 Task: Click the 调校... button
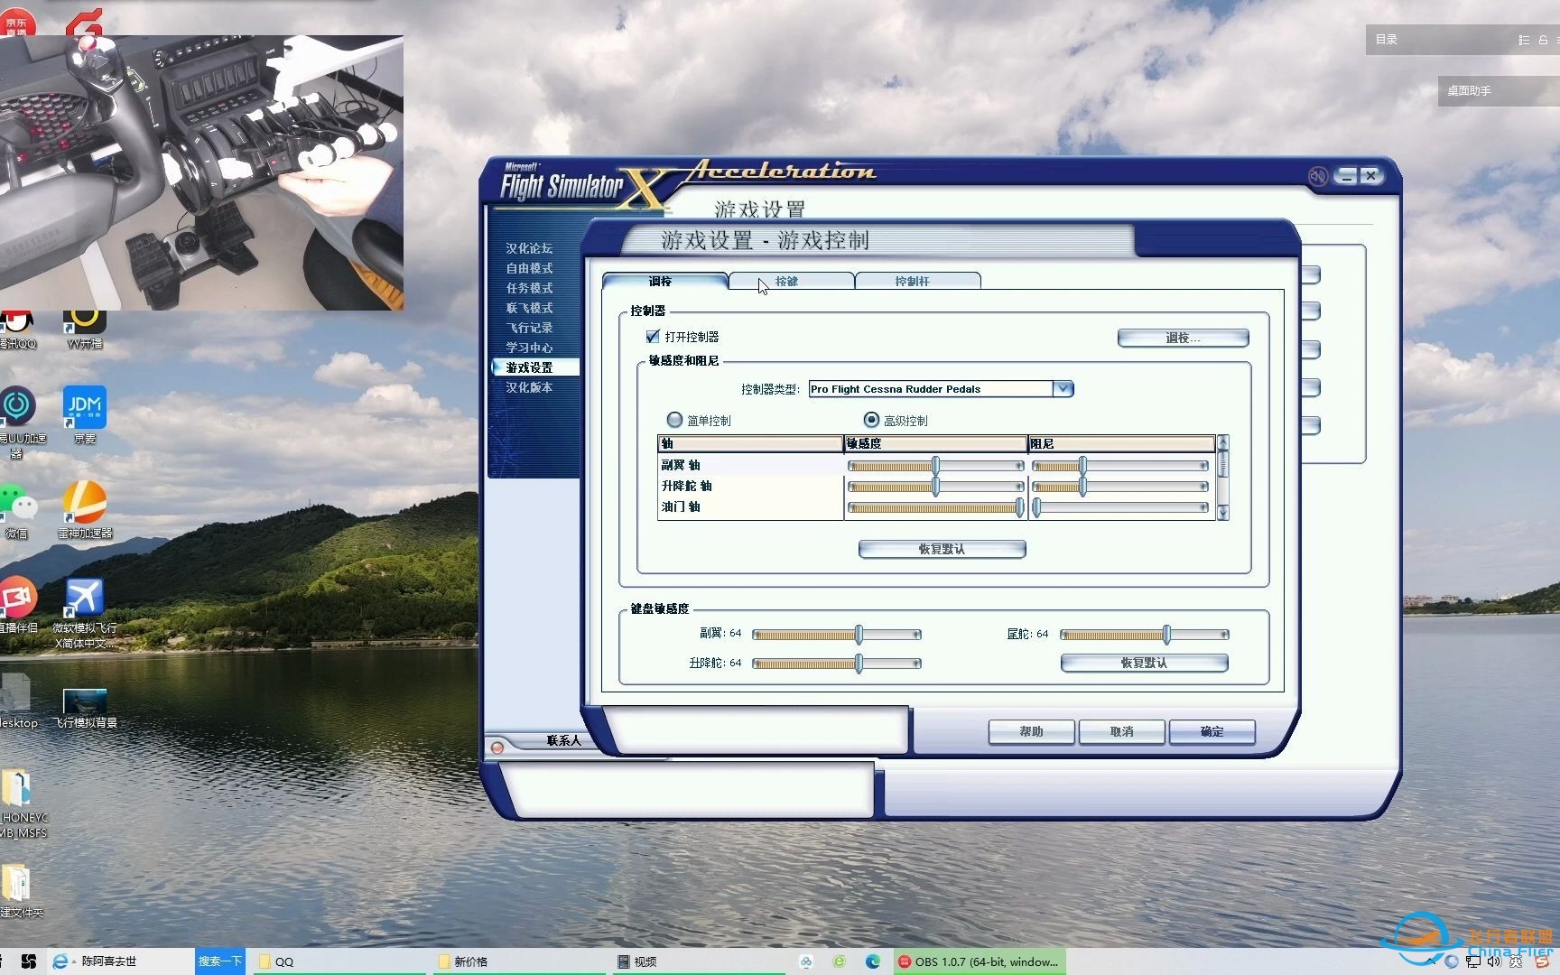coord(1183,338)
